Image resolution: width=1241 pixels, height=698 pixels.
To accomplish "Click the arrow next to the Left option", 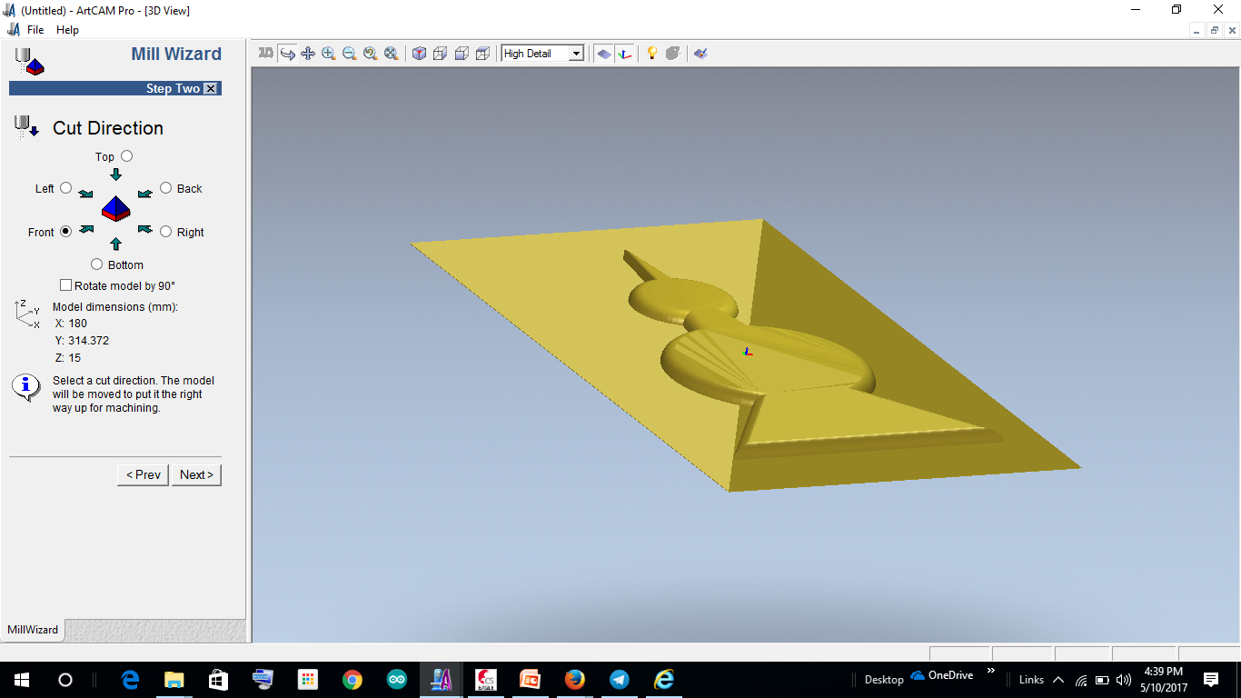I will 85,193.
